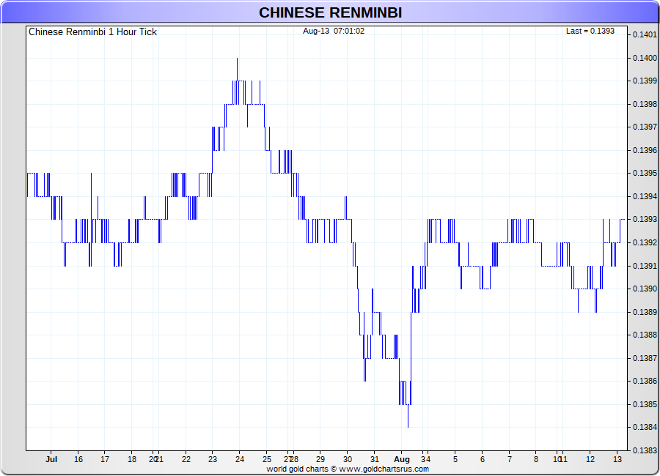
Task: Click the 7 date axis label
Action: click(510, 459)
